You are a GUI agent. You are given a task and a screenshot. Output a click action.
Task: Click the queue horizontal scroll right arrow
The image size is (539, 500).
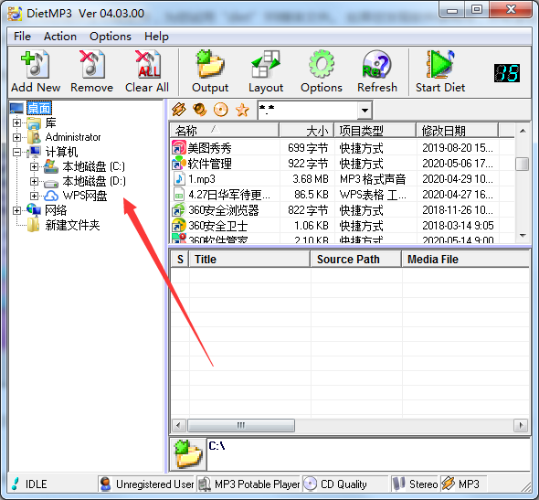click(x=521, y=425)
